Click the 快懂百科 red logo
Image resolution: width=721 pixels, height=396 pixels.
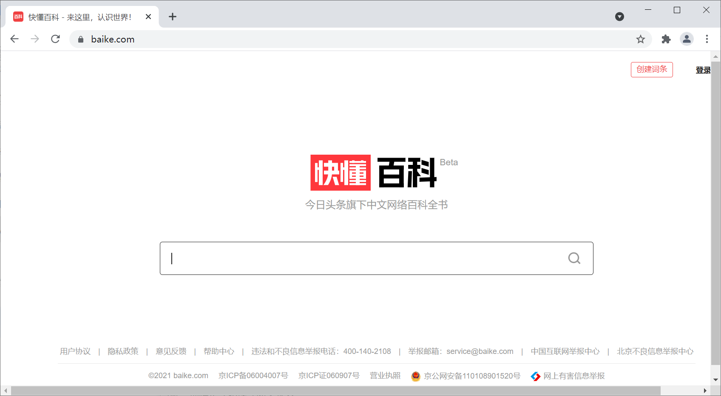(x=340, y=173)
